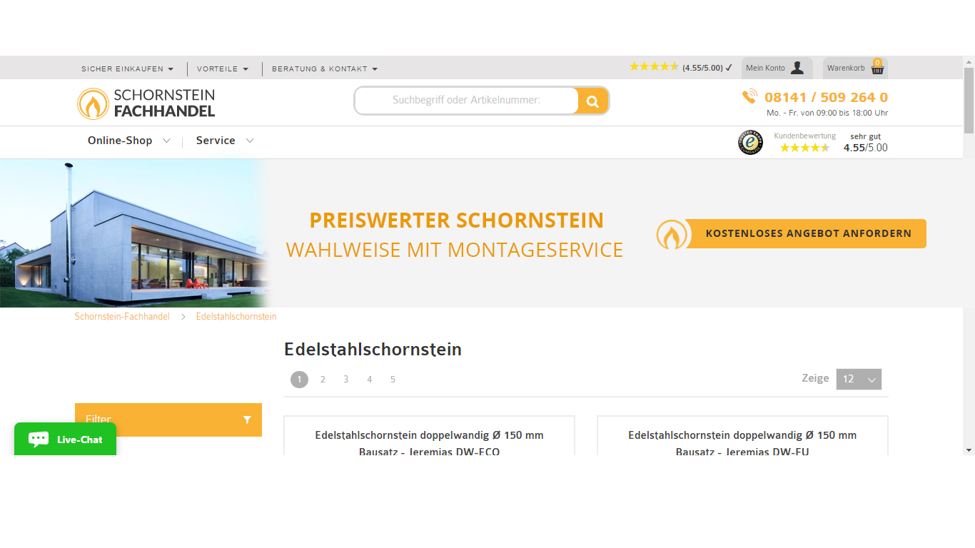975x548 pixels.
Task: Open the Vorteile menu item
Action: coord(218,68)
